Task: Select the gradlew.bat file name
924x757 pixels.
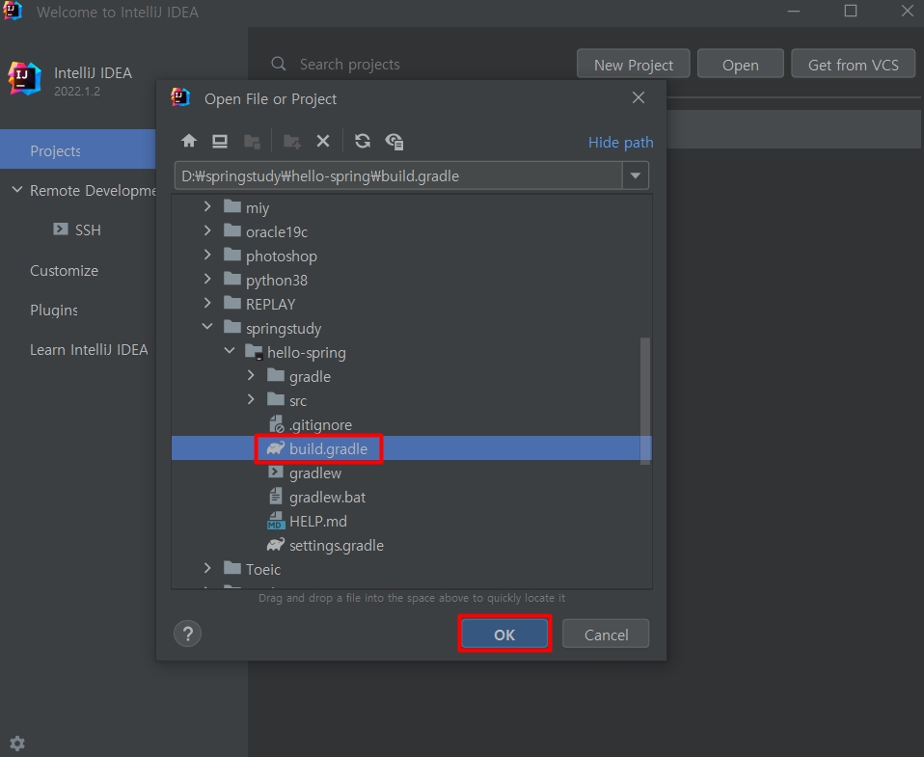Action: [328, 498]
